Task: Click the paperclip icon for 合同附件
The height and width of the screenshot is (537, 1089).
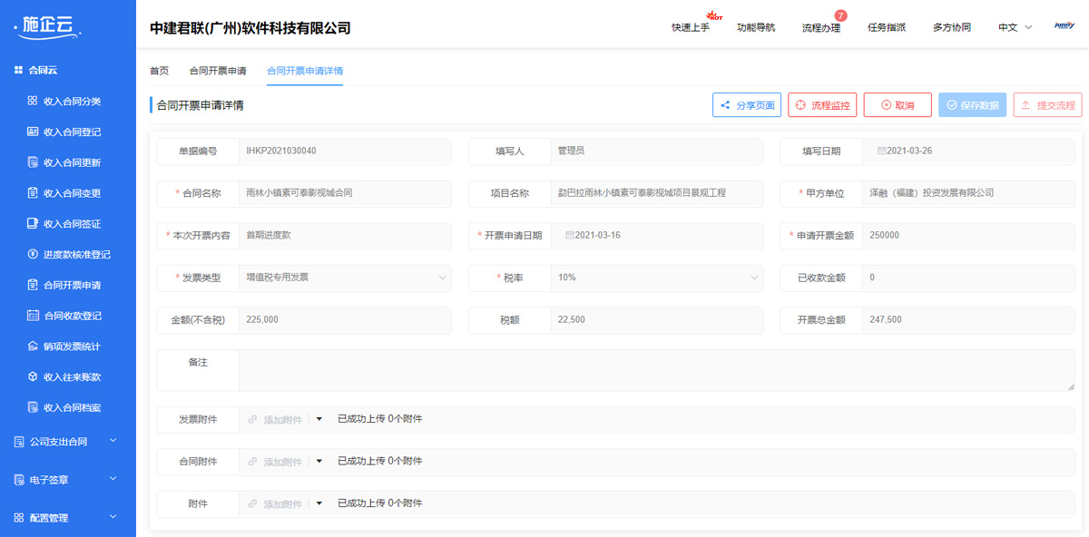Action: pyautogui.click(x=253, y=462)
